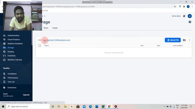Sort the files by the Size column

tap(142, 46)
